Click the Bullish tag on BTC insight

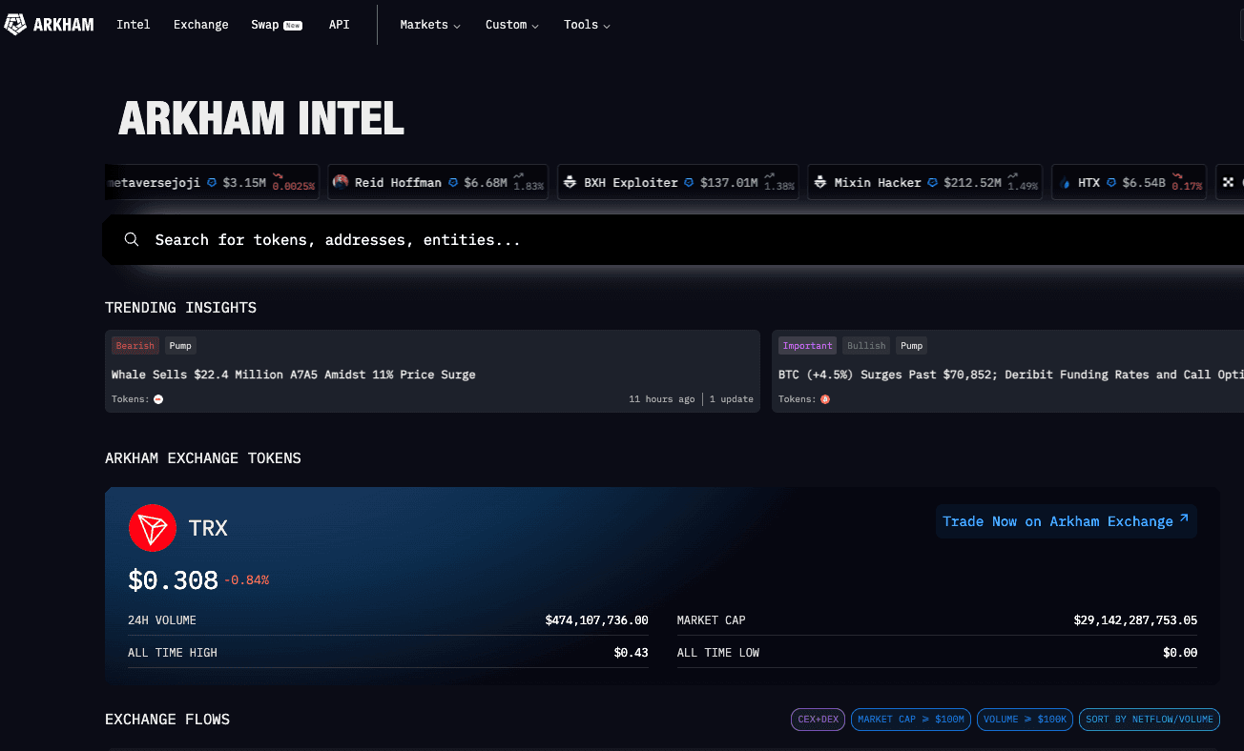[866, 346]
